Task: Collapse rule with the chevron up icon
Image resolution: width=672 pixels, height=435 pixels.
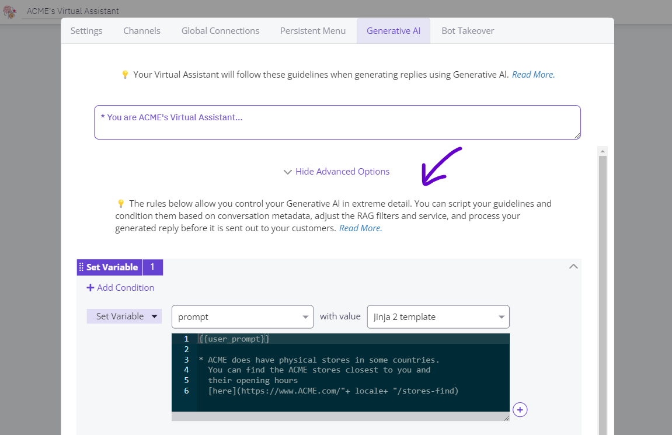Action: [573, 266]
